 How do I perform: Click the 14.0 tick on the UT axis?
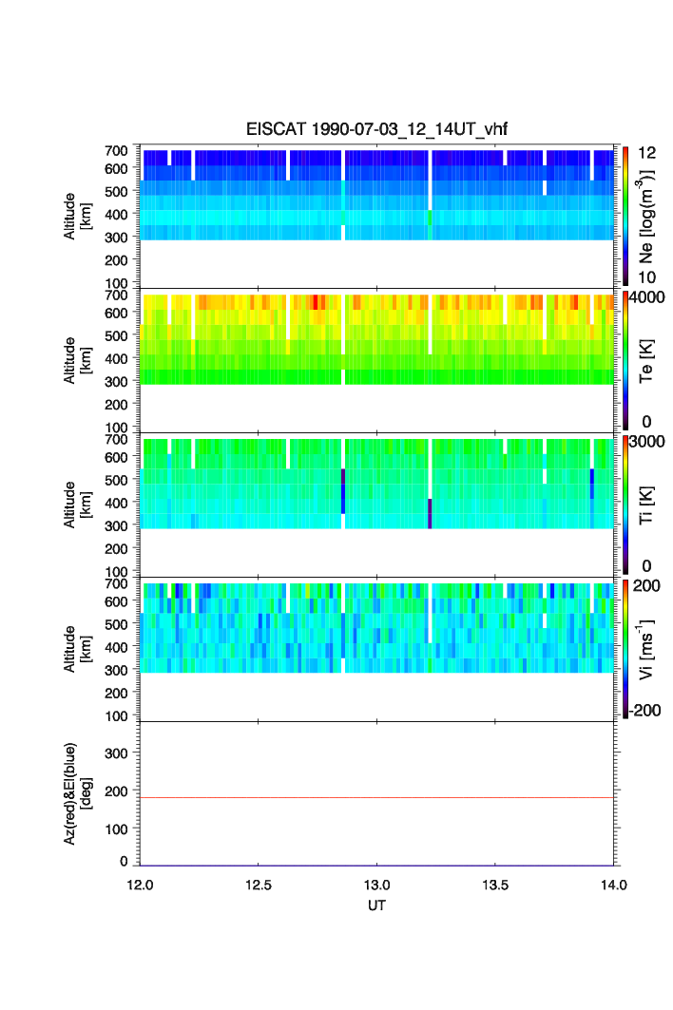point(614,885)
